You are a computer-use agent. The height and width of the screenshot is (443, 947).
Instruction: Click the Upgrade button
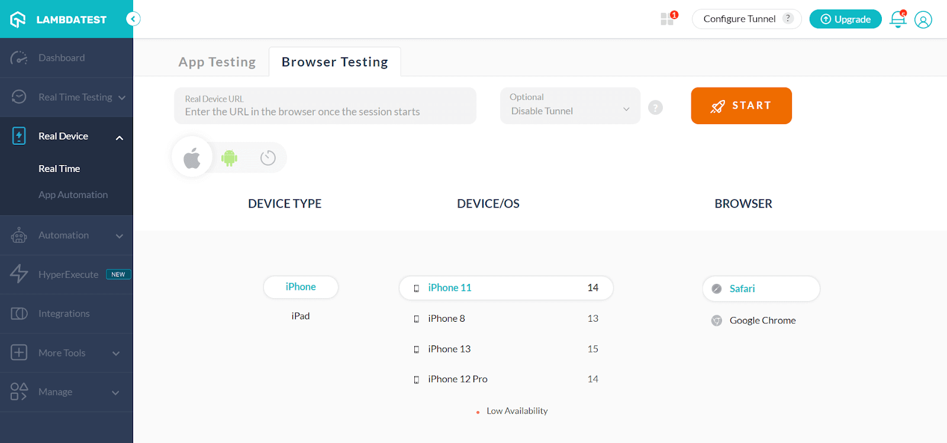(845, 19)
